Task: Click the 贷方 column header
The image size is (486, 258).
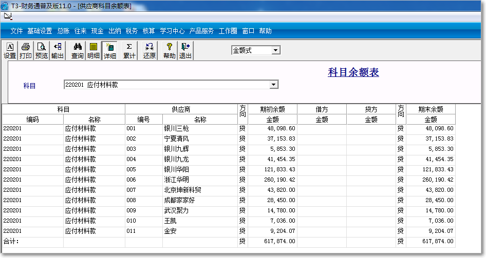Action: 371,109
